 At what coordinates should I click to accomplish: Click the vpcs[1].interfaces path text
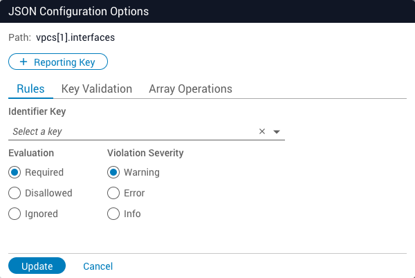click(75, 37)
